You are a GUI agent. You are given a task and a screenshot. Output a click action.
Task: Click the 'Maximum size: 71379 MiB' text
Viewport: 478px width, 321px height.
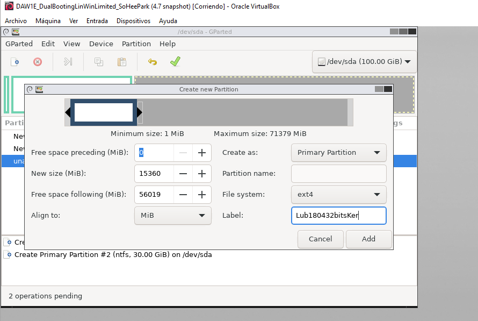(260, 134)
